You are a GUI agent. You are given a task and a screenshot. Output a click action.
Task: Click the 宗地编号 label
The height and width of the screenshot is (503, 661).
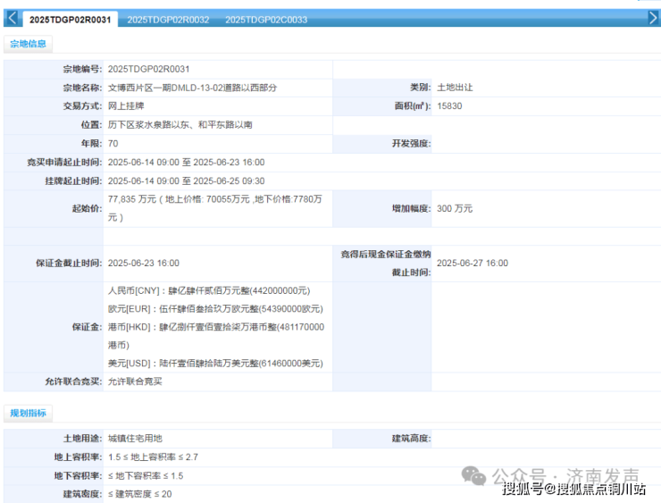tap(82, 69)
